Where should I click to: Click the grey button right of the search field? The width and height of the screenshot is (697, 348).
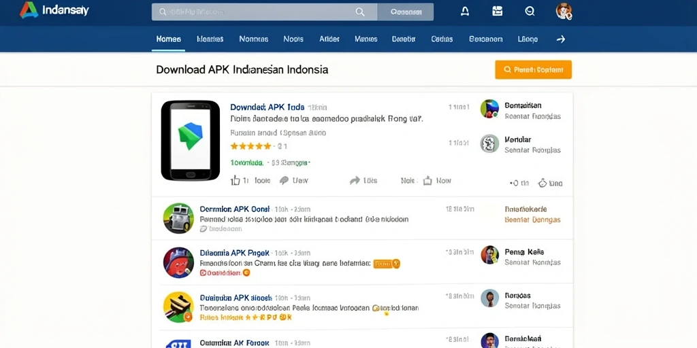pyautogui.click(x=406, y=12)
